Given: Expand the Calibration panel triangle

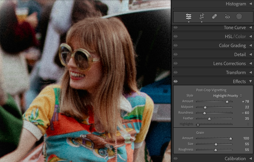Looking at the screenshot, I should (x=251, y=158).
